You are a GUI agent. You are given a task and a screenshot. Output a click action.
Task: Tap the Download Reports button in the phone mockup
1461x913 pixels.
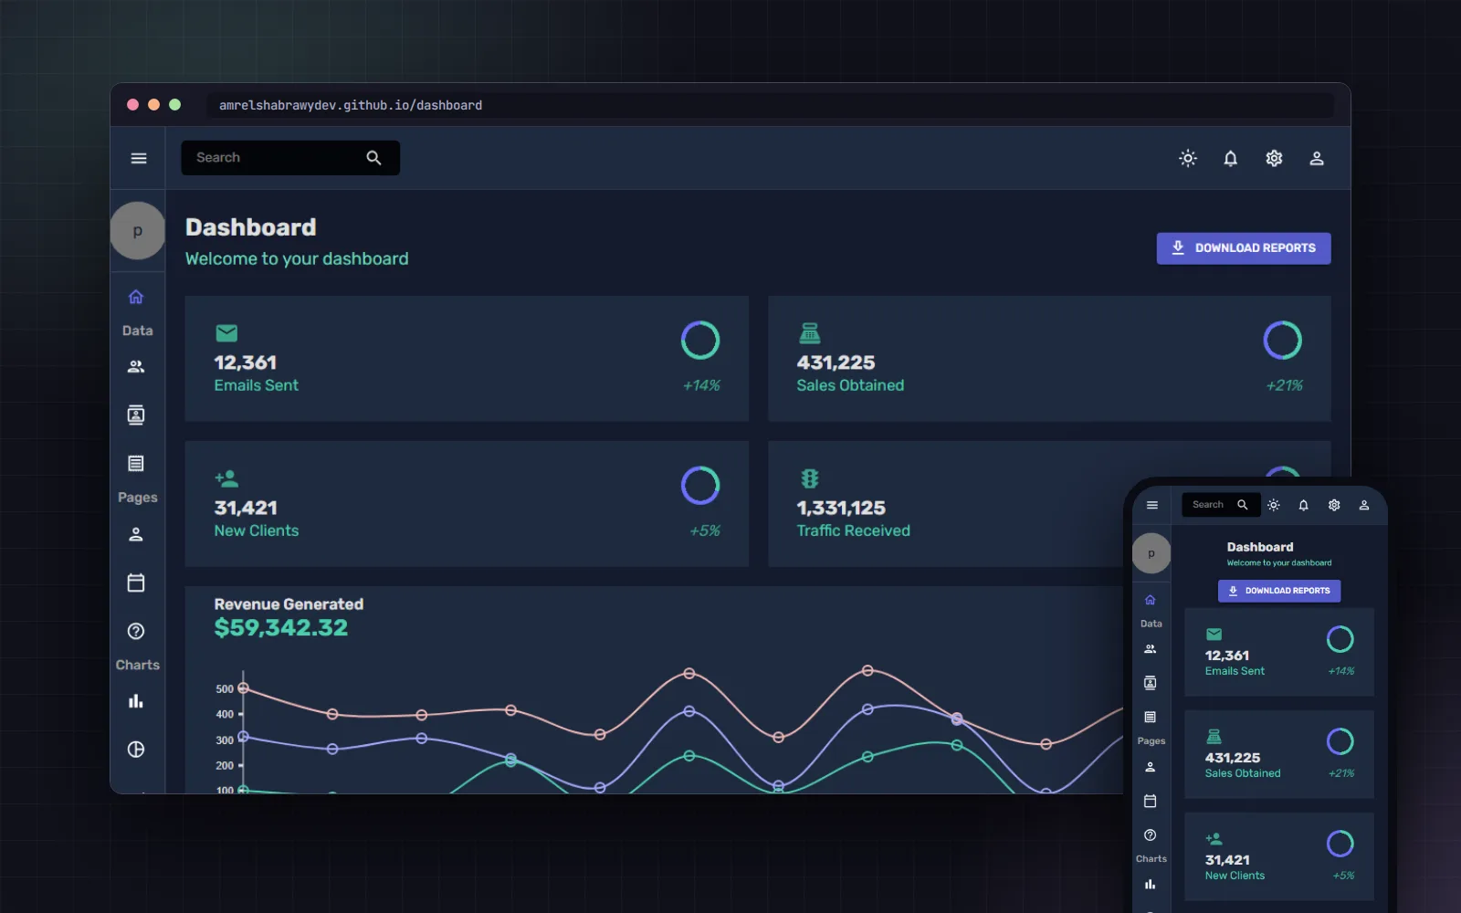click(1279, 591)
